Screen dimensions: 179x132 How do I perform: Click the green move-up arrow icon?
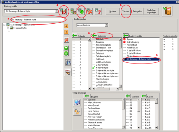click(x=66, y=48)
